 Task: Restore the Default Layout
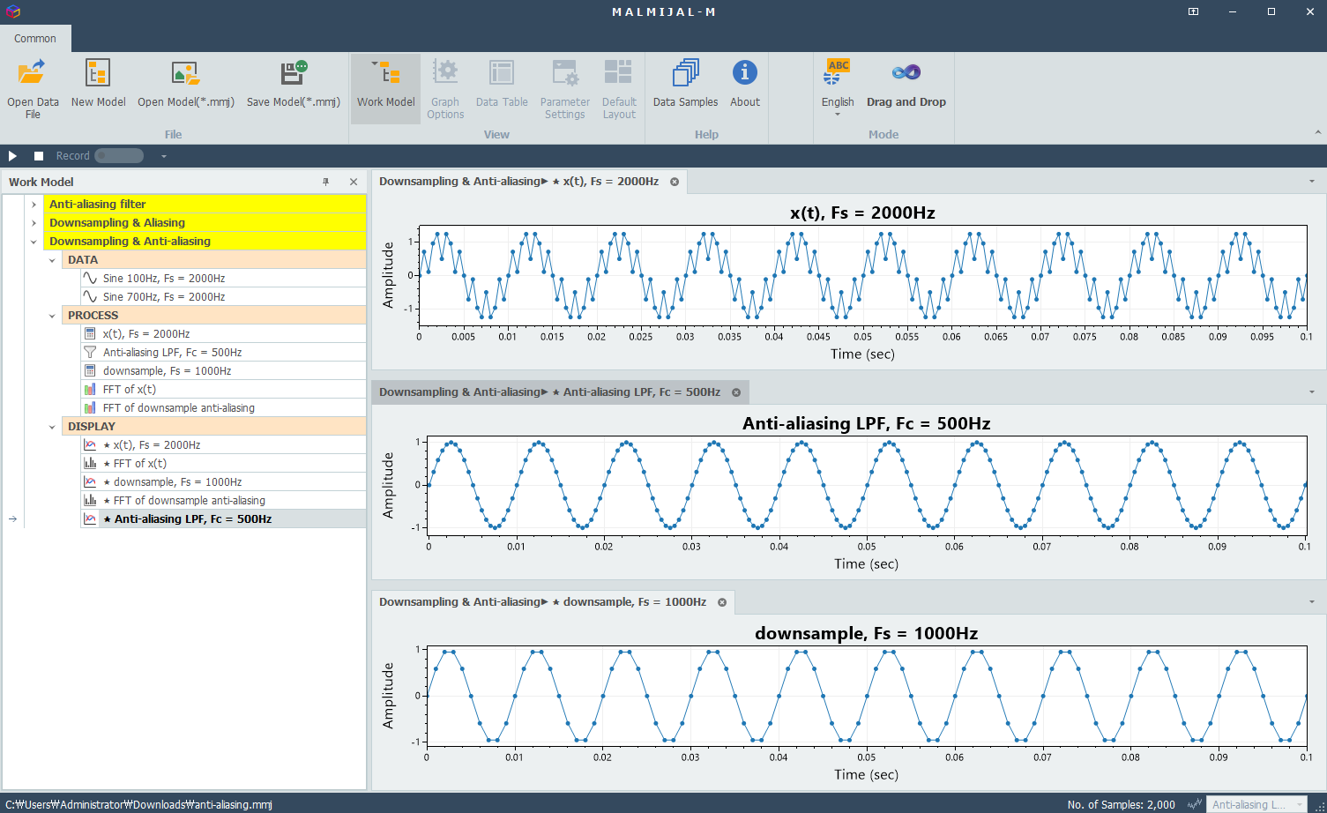[x=619, y=88]
